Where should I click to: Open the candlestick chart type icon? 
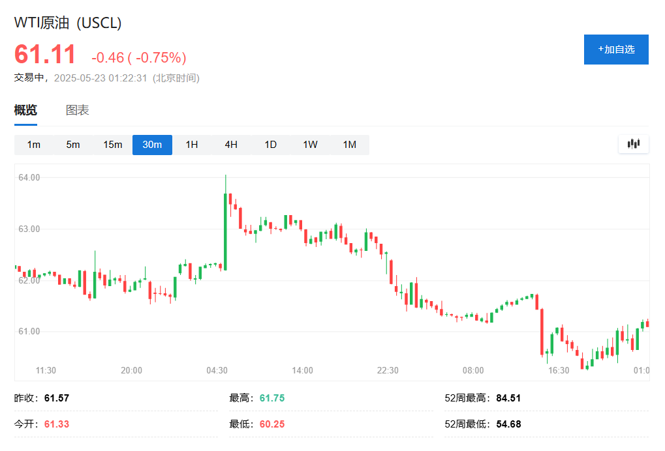point(633,144)
